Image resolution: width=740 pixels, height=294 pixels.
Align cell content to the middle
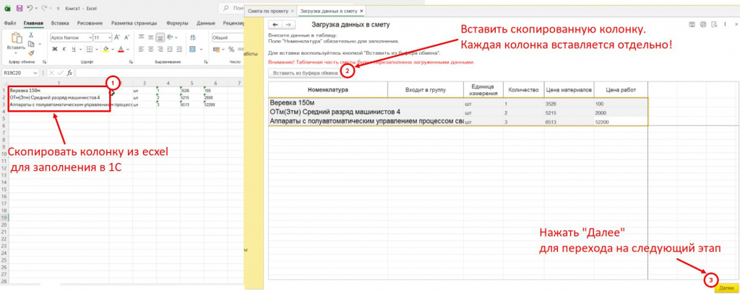(150, 37)
